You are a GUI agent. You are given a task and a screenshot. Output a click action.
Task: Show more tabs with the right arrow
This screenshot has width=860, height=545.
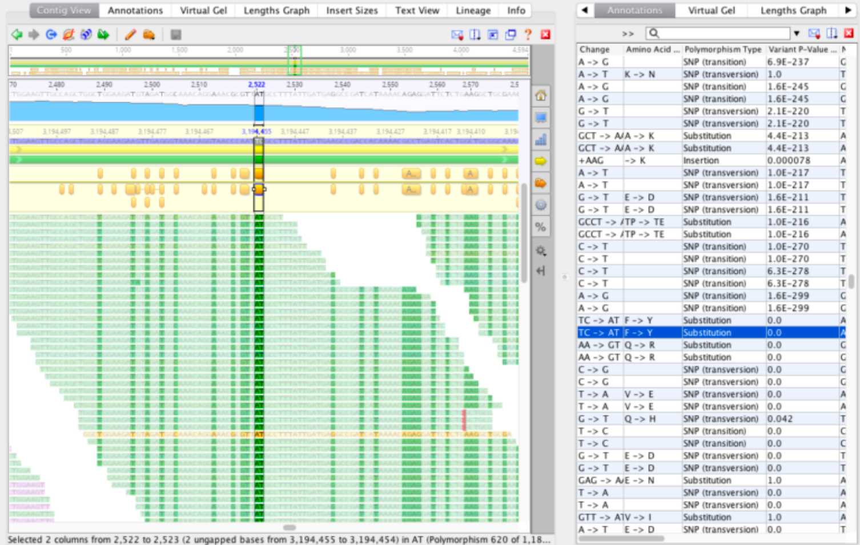[x=848, y=10]
